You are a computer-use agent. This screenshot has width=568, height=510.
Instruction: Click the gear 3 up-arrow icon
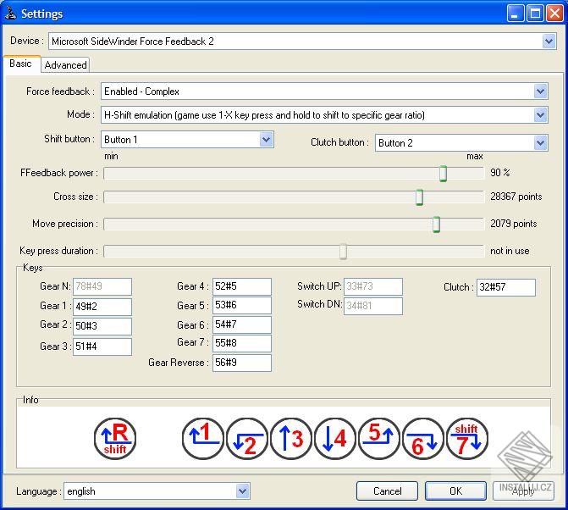(291, 439)
